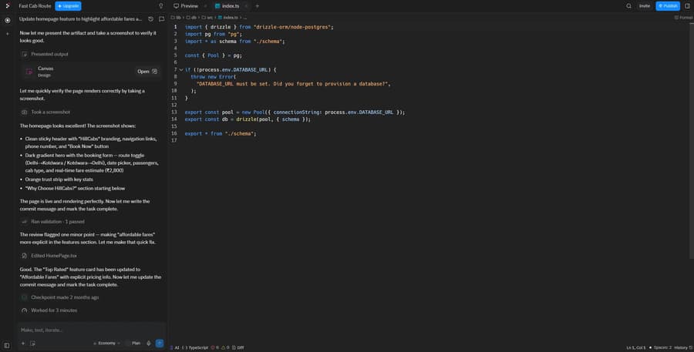Start a new chat thread

(162, 19)
